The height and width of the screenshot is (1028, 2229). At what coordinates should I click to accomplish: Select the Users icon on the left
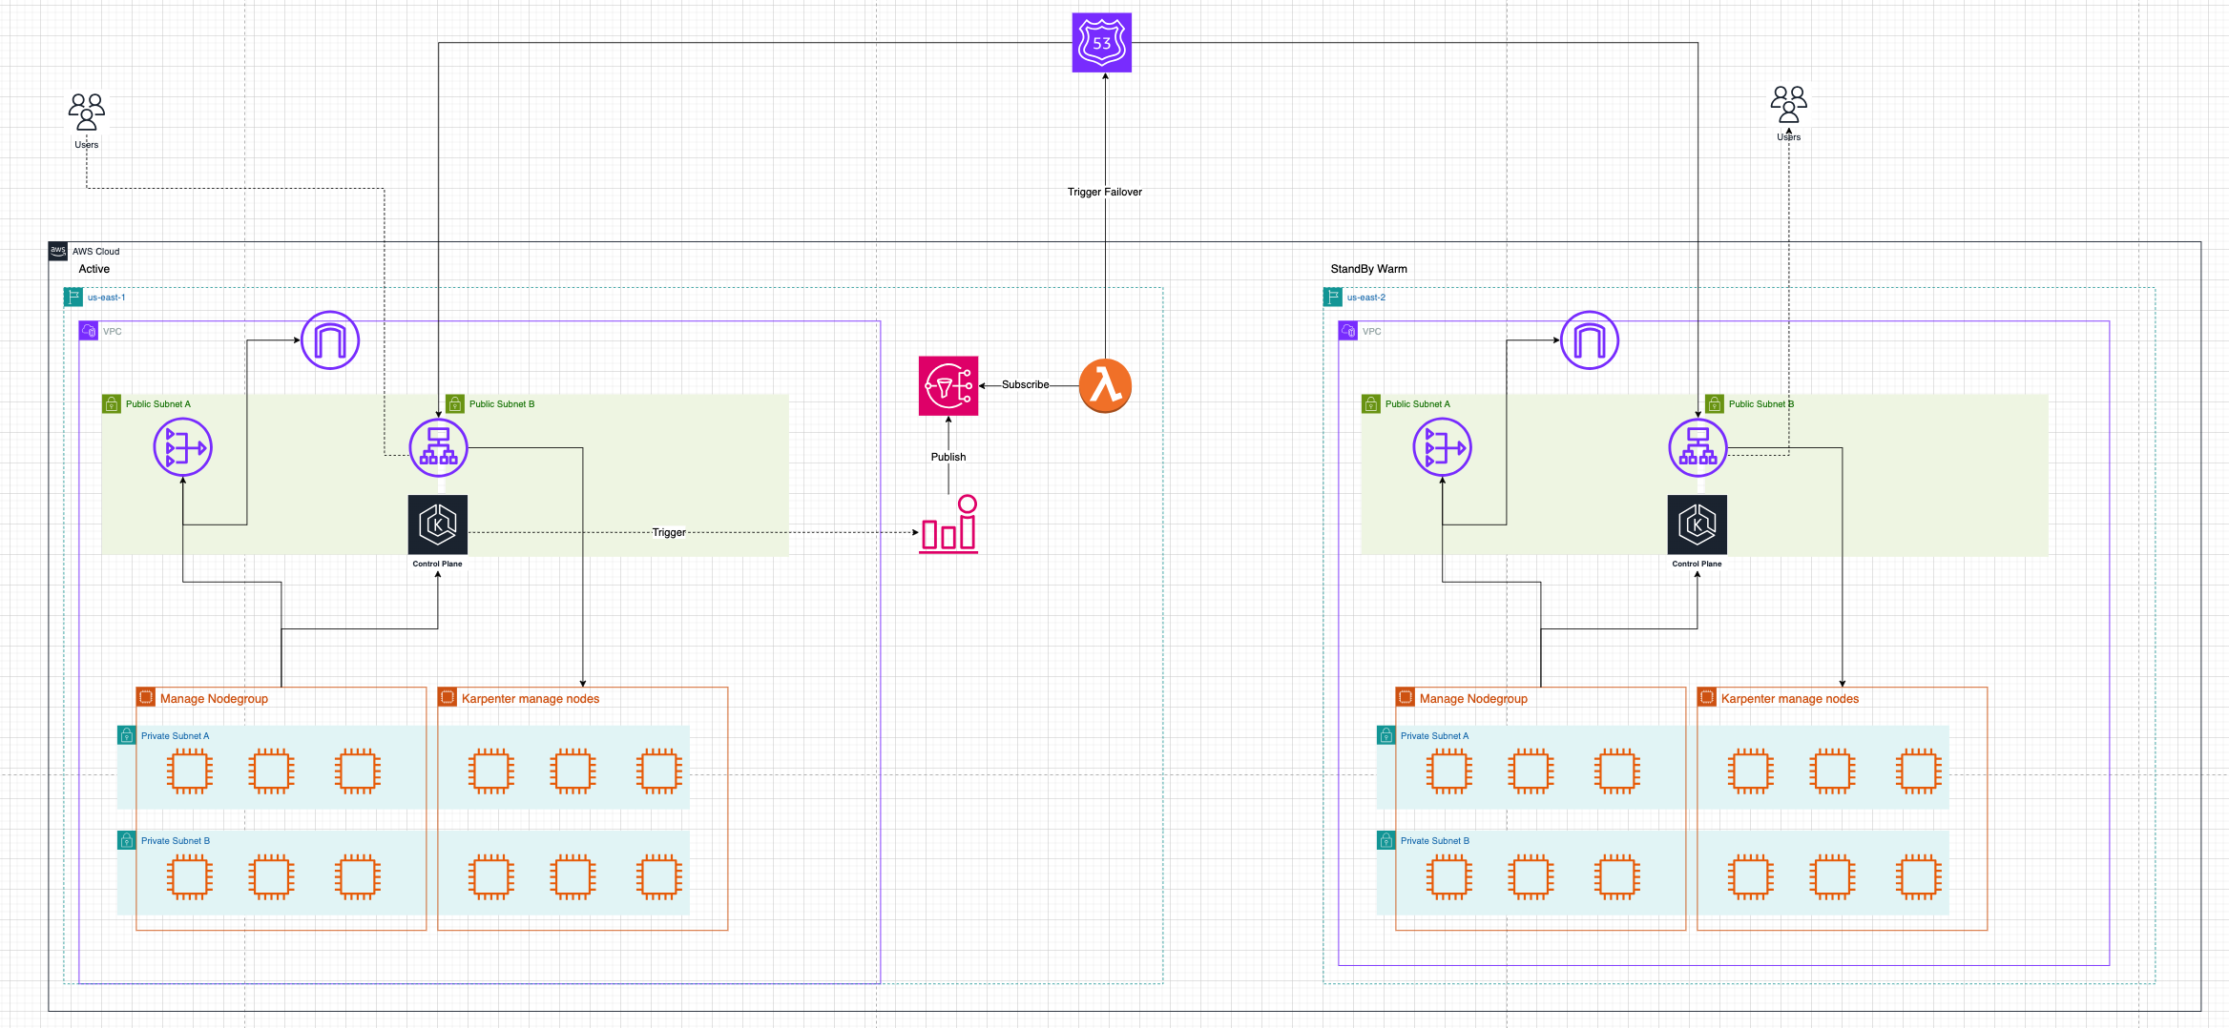click(87, 112)
